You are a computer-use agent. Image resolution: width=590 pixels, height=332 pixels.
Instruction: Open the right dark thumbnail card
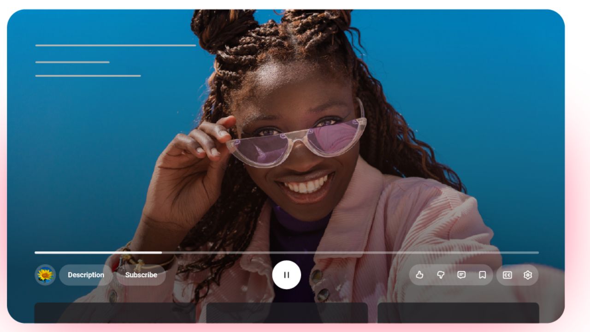click(458, 313)
